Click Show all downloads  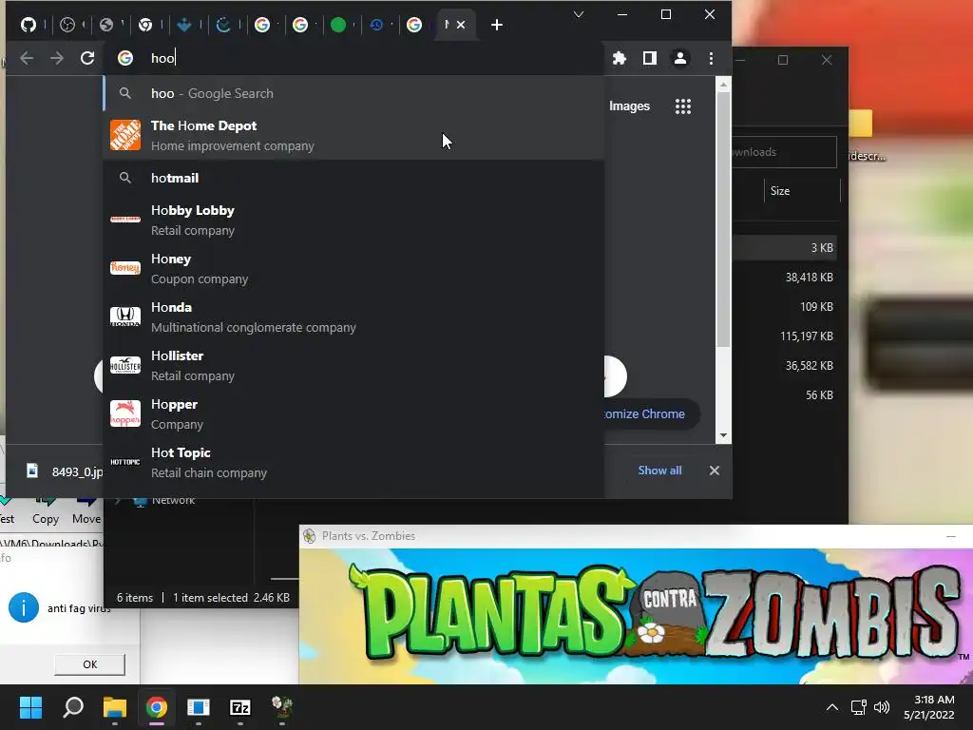659,471
